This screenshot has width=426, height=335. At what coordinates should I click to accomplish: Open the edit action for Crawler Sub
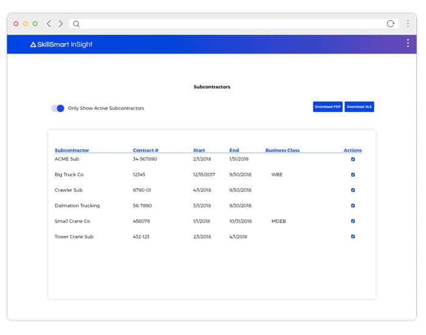tap(352, 190)
